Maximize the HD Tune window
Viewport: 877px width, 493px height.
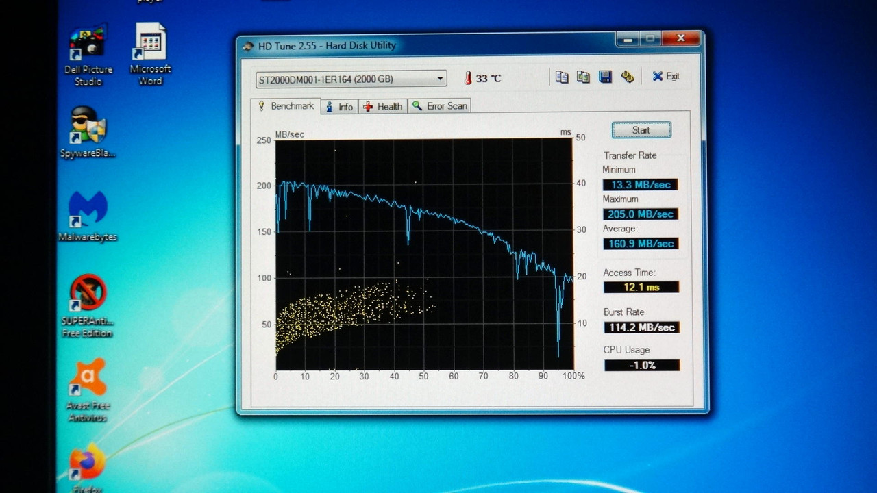point(650,39)
